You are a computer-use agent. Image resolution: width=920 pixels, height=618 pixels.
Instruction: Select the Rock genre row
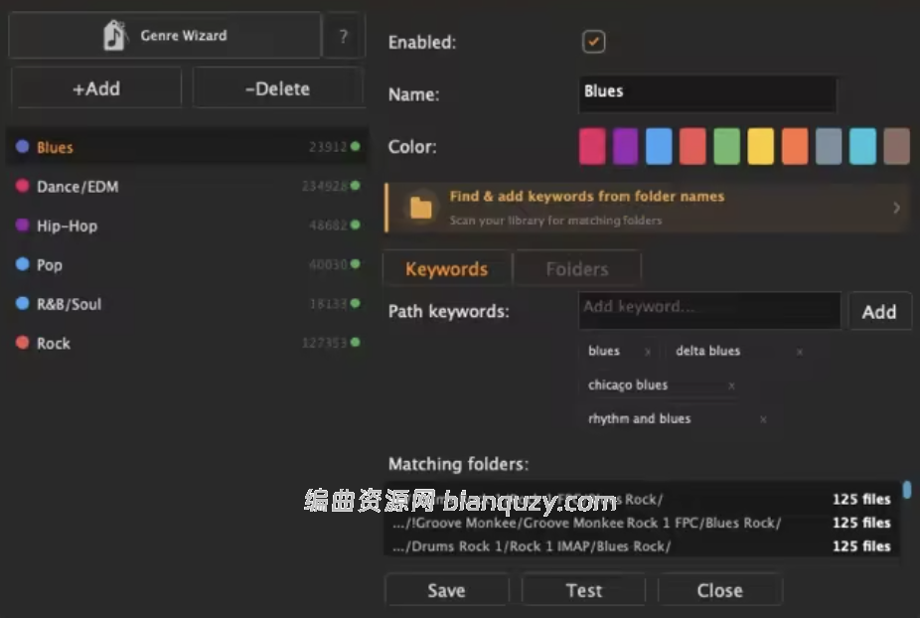click(x=188, y=343)
